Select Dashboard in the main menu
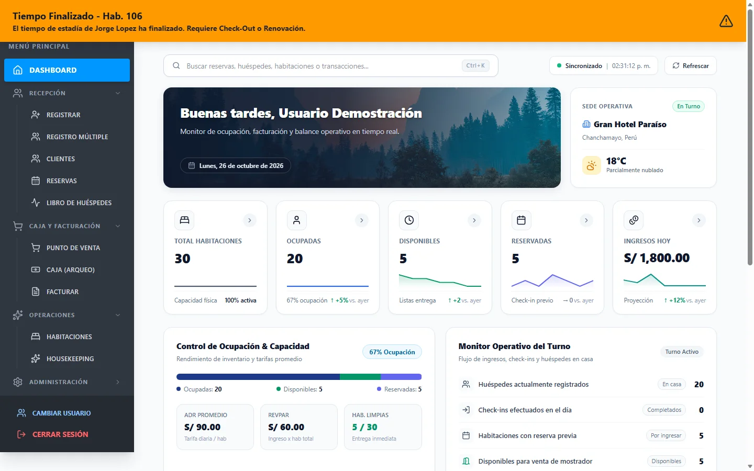 point(67,70)
